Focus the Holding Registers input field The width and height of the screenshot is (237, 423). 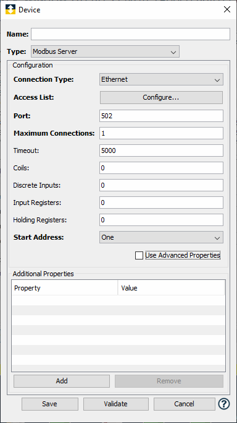pyautogui.click(x=161, y=220)
